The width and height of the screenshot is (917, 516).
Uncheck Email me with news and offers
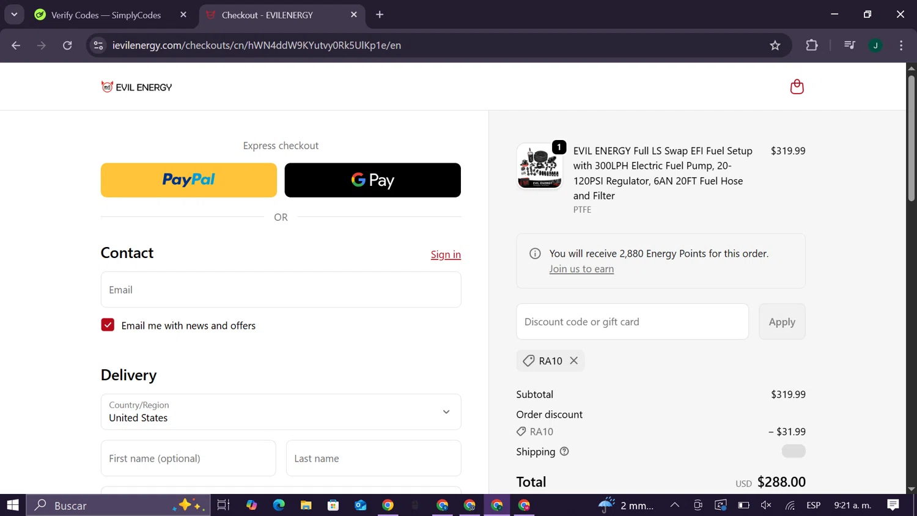108,325
